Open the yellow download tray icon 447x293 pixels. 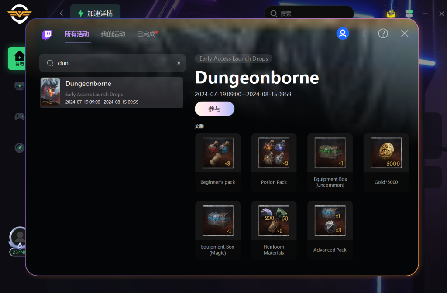click(391, 14)
